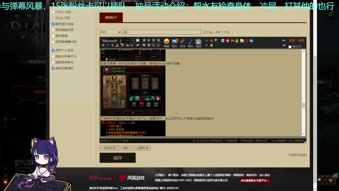
Task: Toggle italic text formatting
Action: [108, 45]
